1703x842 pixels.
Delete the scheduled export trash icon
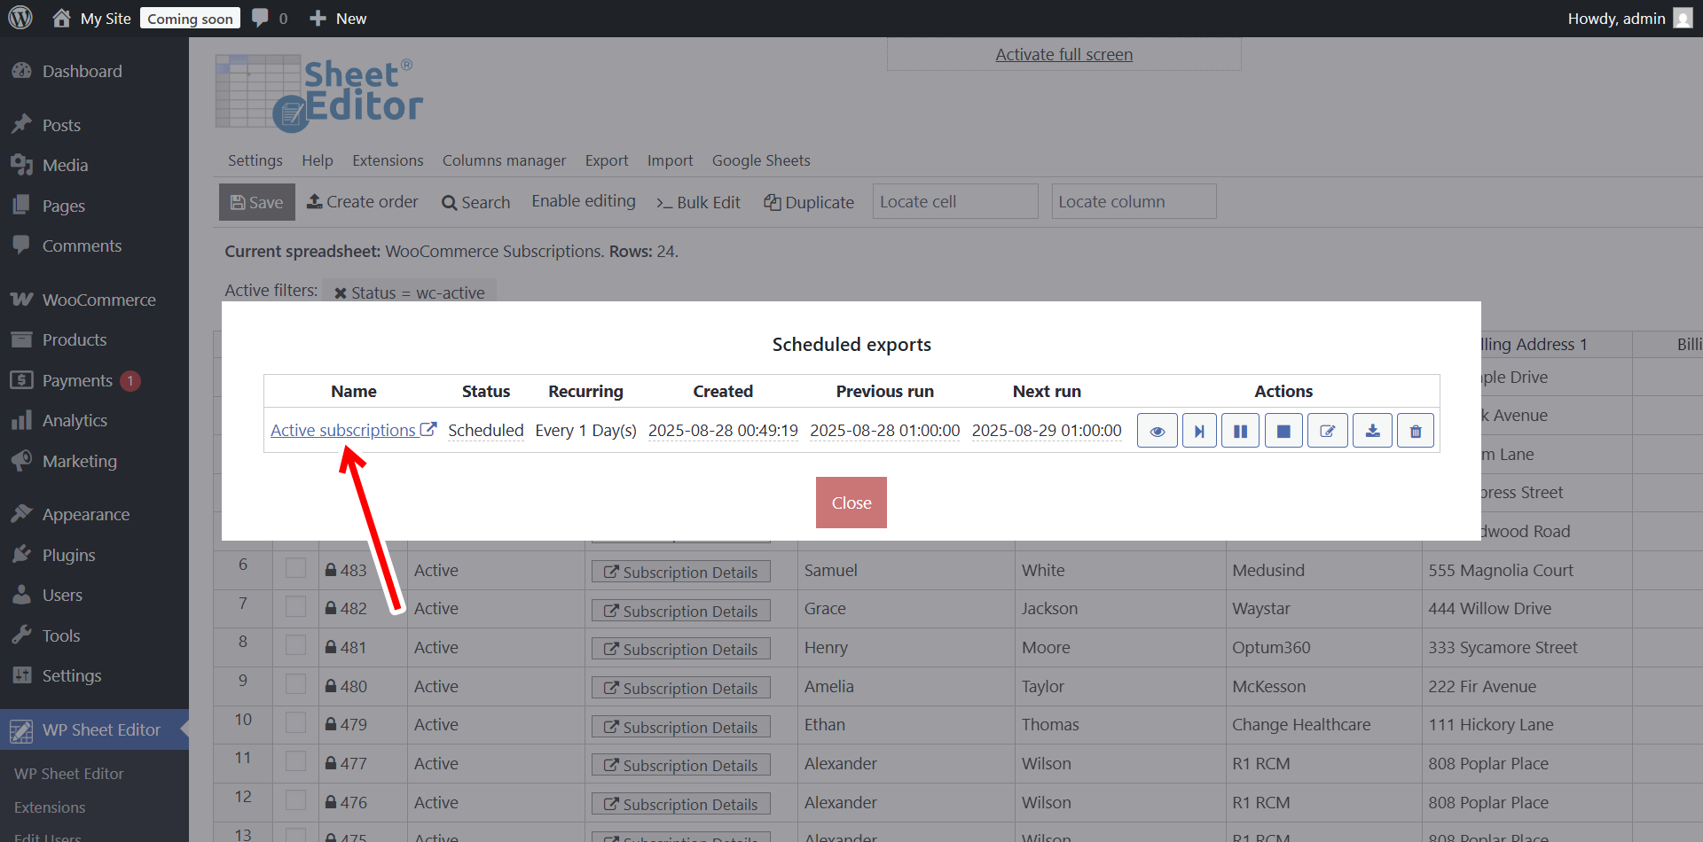pos(1416,431)
